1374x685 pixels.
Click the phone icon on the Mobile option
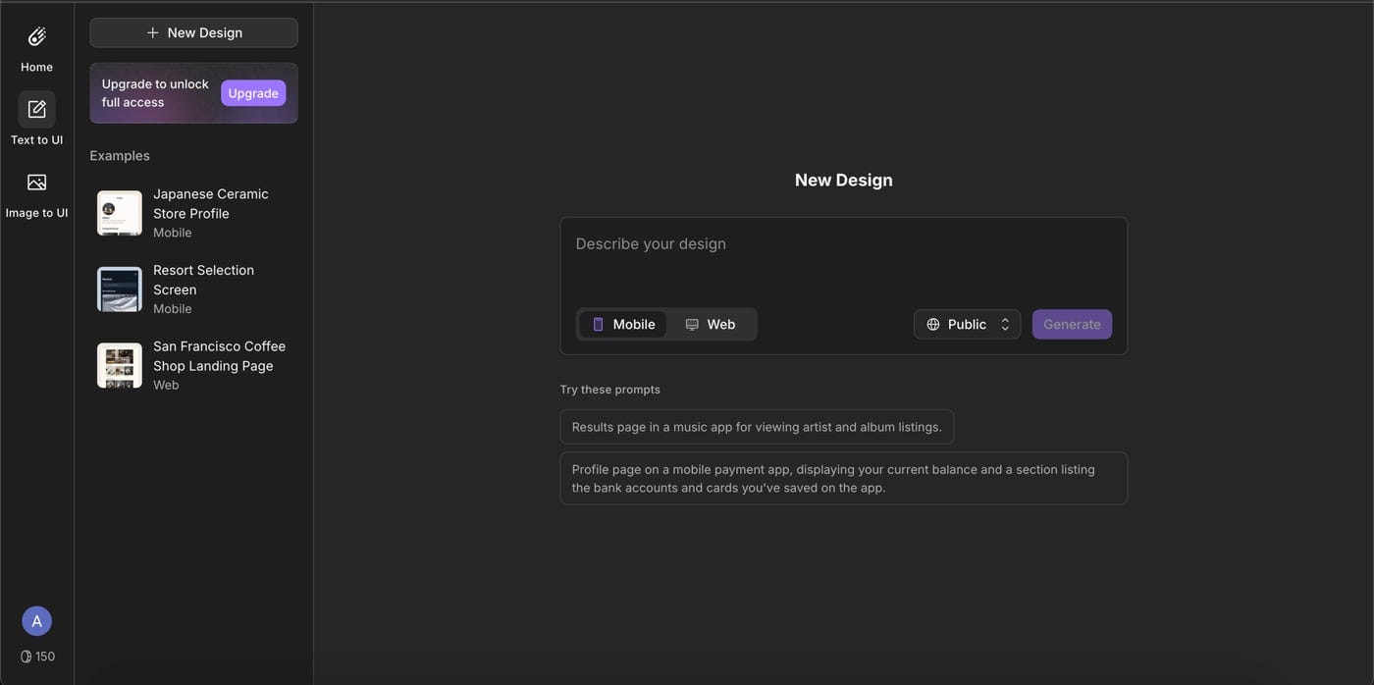coord(597,324)
